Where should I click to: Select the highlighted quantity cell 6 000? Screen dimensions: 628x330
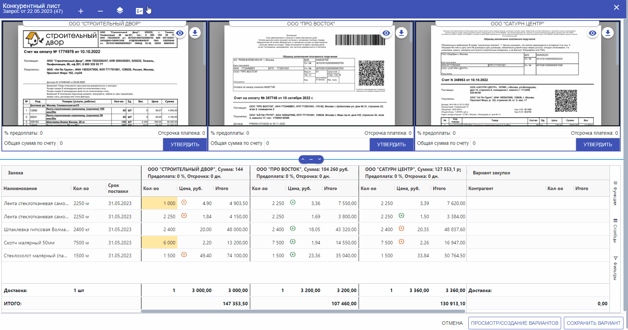pyautogui.click(x=159, y=243)
